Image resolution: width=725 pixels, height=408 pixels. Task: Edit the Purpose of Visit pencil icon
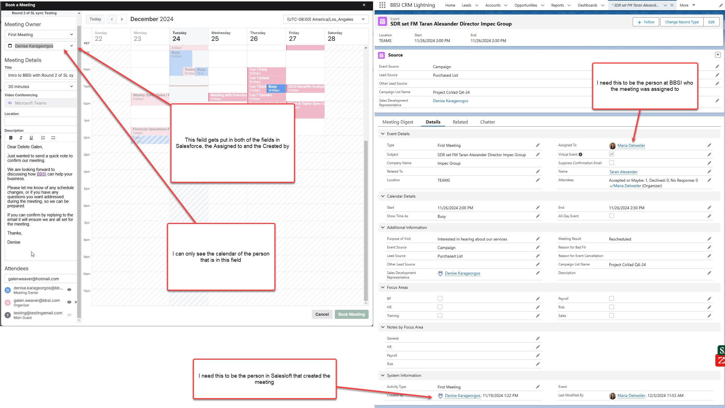pyautogui.click(x=538, y=239)
